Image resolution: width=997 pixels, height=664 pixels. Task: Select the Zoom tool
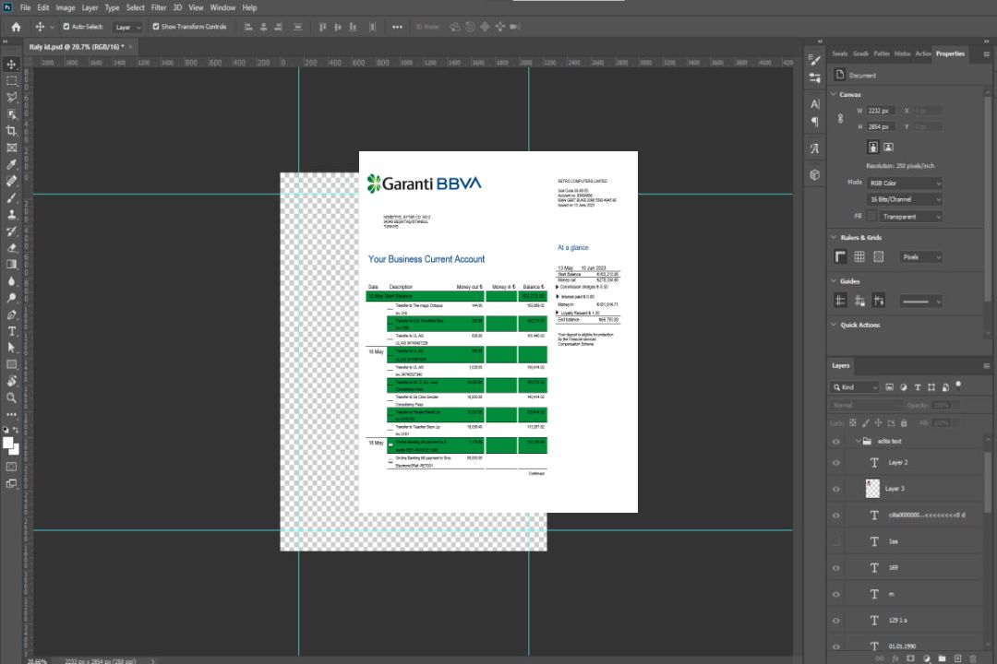click(x=11, y=397)
